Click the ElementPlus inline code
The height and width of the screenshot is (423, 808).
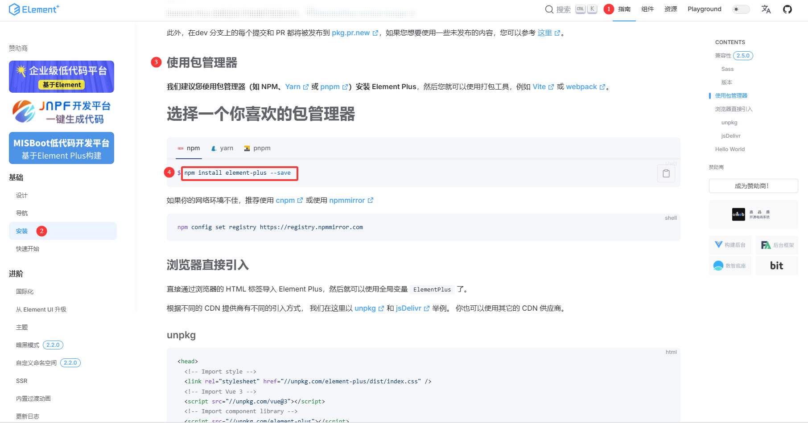(x=432, y=290)
